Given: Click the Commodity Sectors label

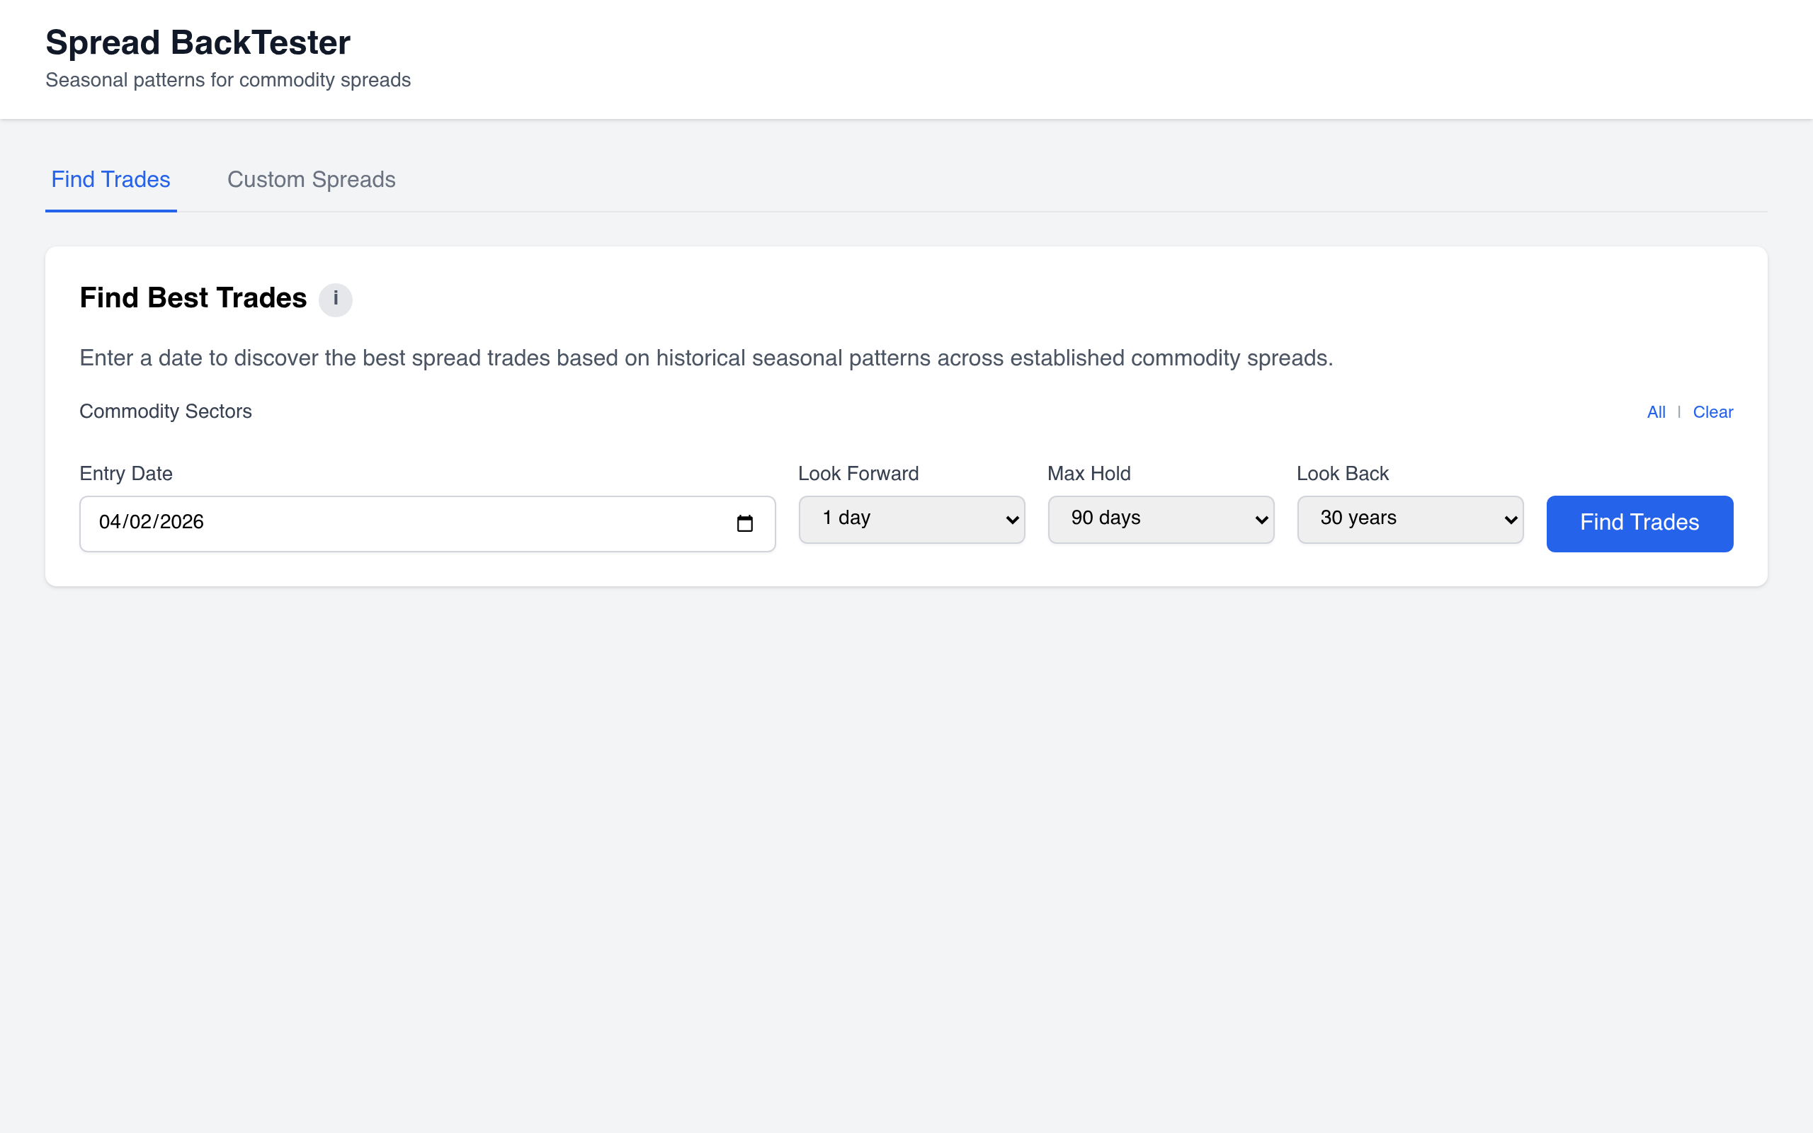Looking at the screenshot, I should point(166,411).
